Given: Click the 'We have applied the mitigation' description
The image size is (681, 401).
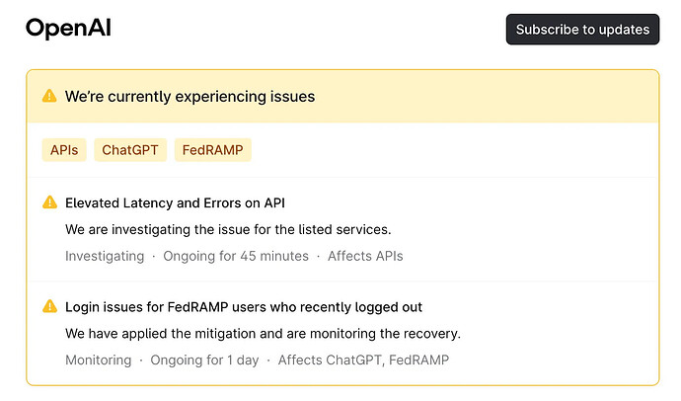Looking at the screenshot, I should click(263, 334).
